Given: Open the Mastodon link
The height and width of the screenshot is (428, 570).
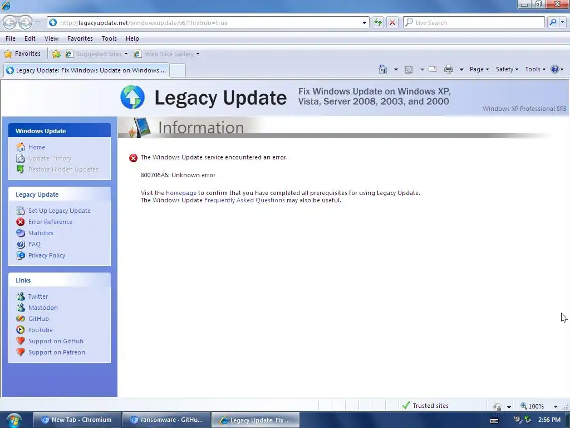Looking at the screenshot, I should (x=43, y=308).
